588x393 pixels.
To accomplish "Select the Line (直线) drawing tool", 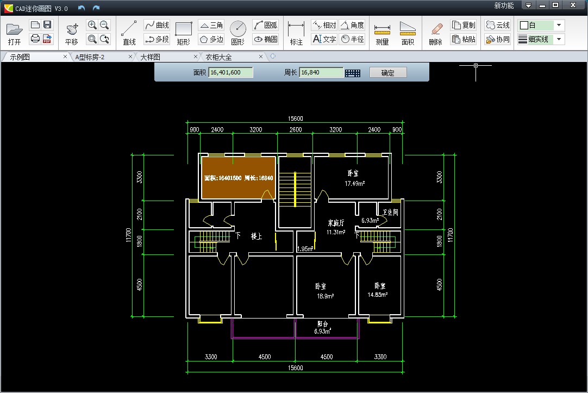I will click(129, 33).
